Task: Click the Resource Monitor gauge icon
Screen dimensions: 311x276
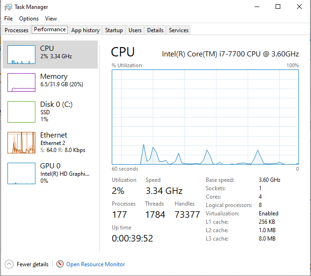Action: [60, 264]
